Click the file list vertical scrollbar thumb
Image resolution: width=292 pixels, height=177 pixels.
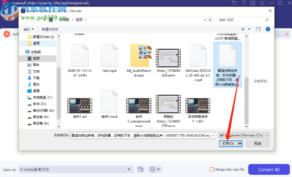[x=246, y=100]
